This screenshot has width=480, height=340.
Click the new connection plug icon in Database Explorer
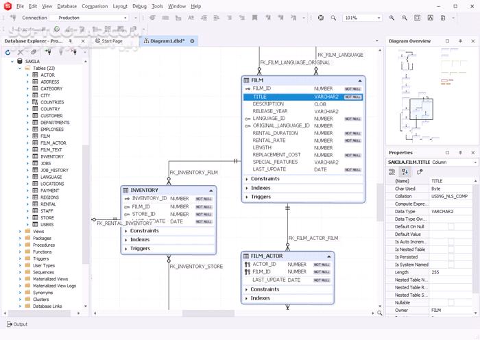click(48, 52)
